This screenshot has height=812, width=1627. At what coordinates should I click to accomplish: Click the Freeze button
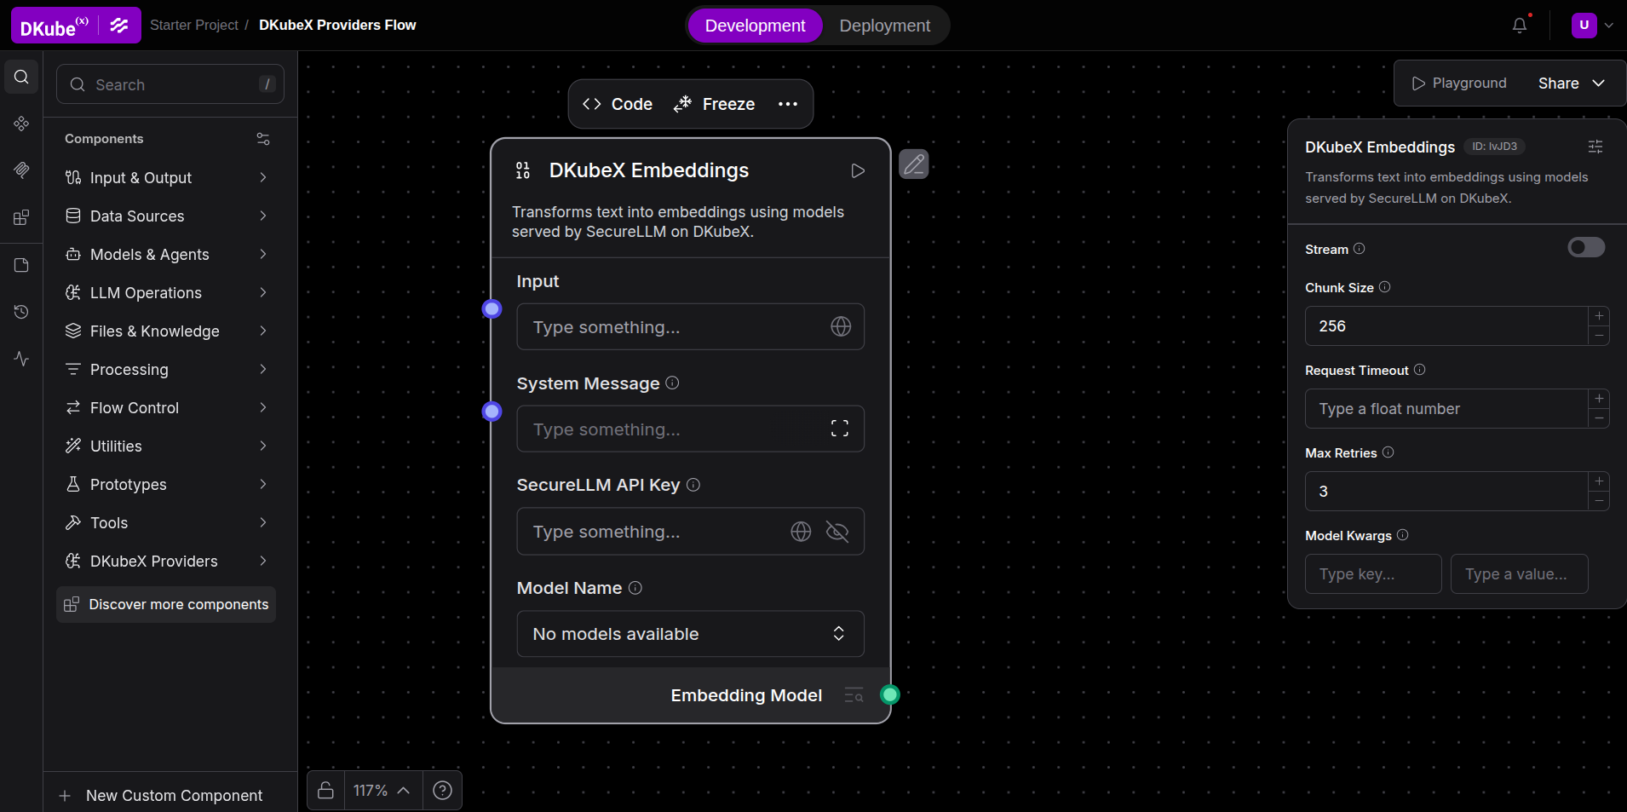tap(714, 104)
